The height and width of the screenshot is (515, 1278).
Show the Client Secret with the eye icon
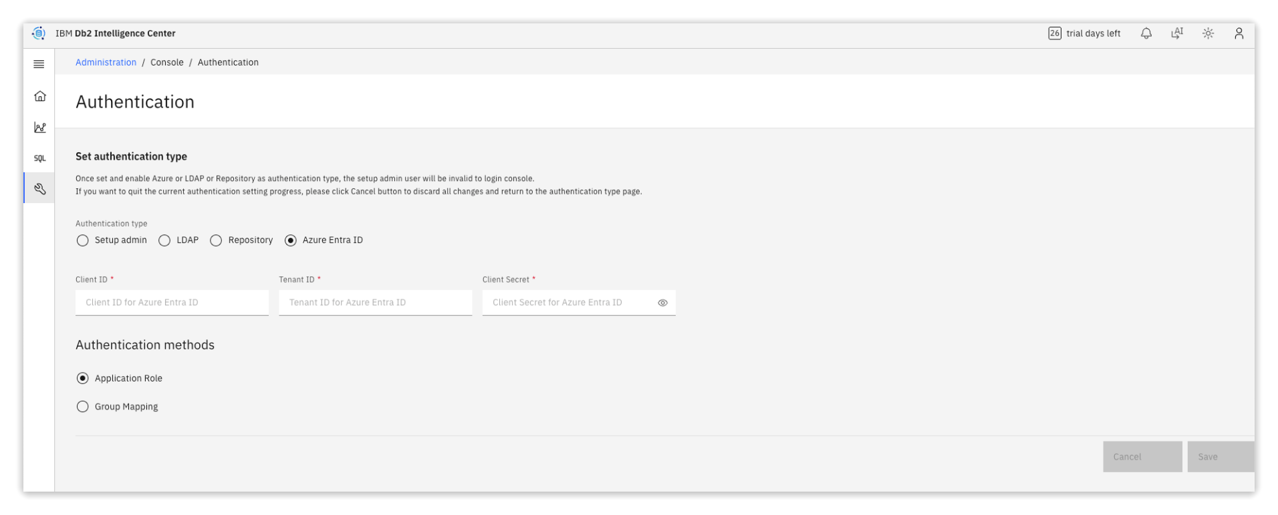[662, 303]
